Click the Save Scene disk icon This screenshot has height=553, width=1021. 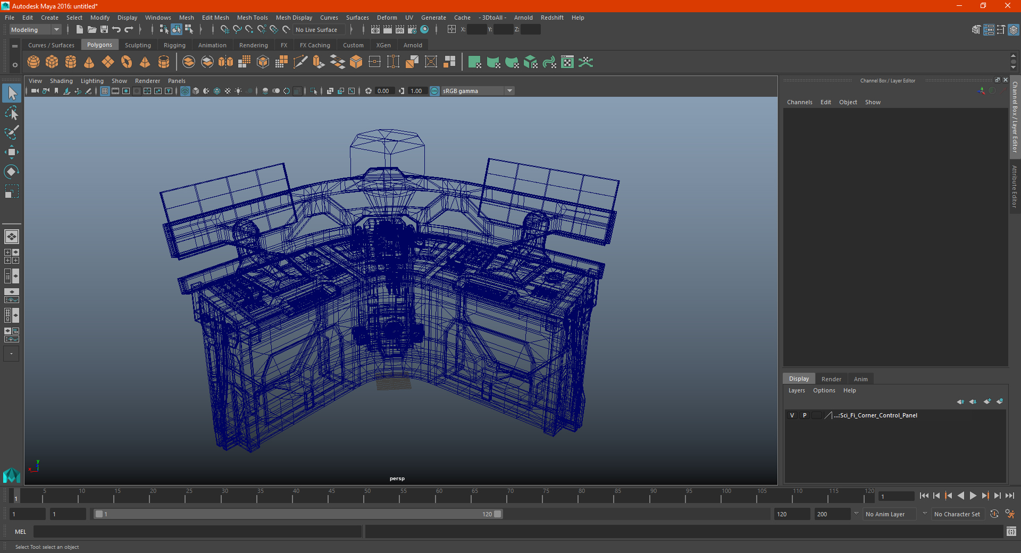pos(104,30)
